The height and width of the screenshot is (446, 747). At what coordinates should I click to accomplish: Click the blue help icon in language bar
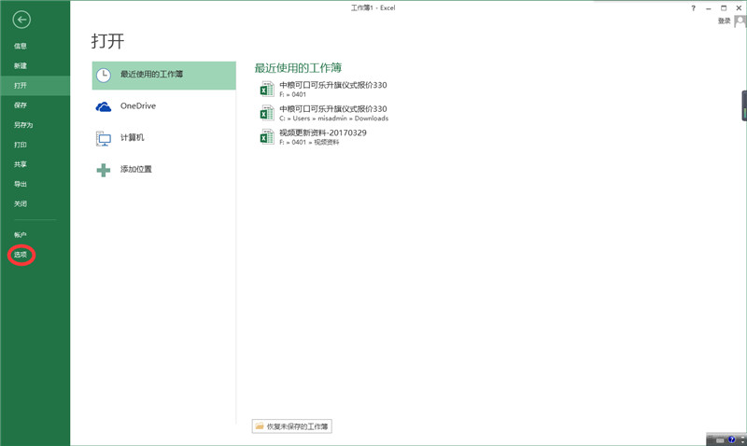[731, 439]
